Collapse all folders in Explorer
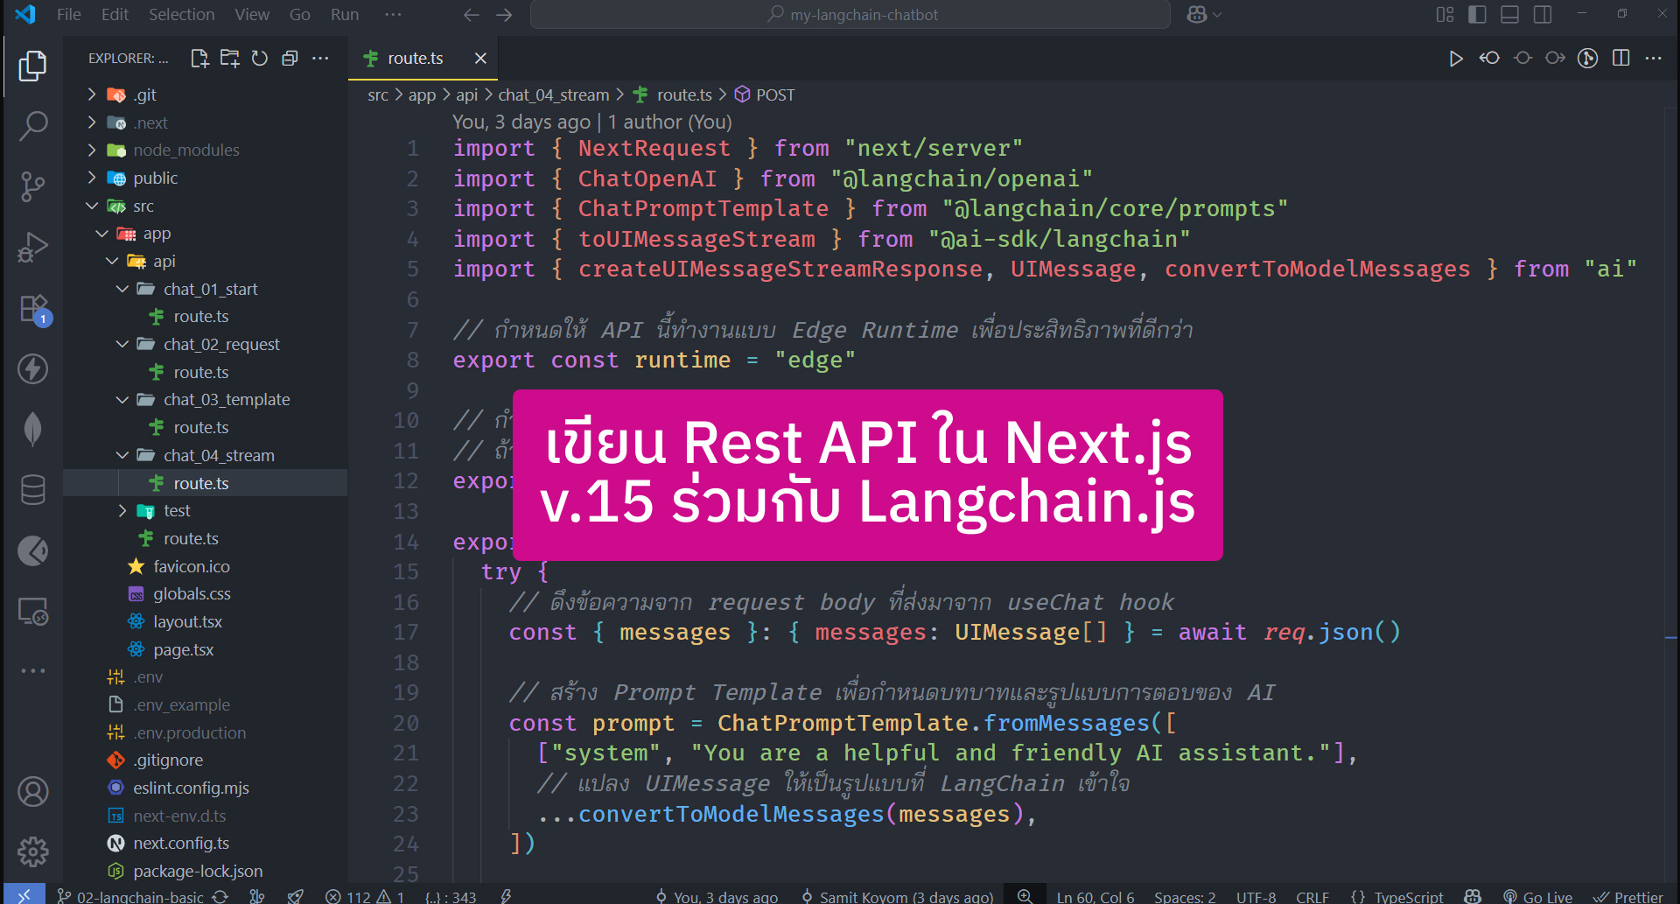The height and width of the screenshot is (904, 1680). [290, 59]
